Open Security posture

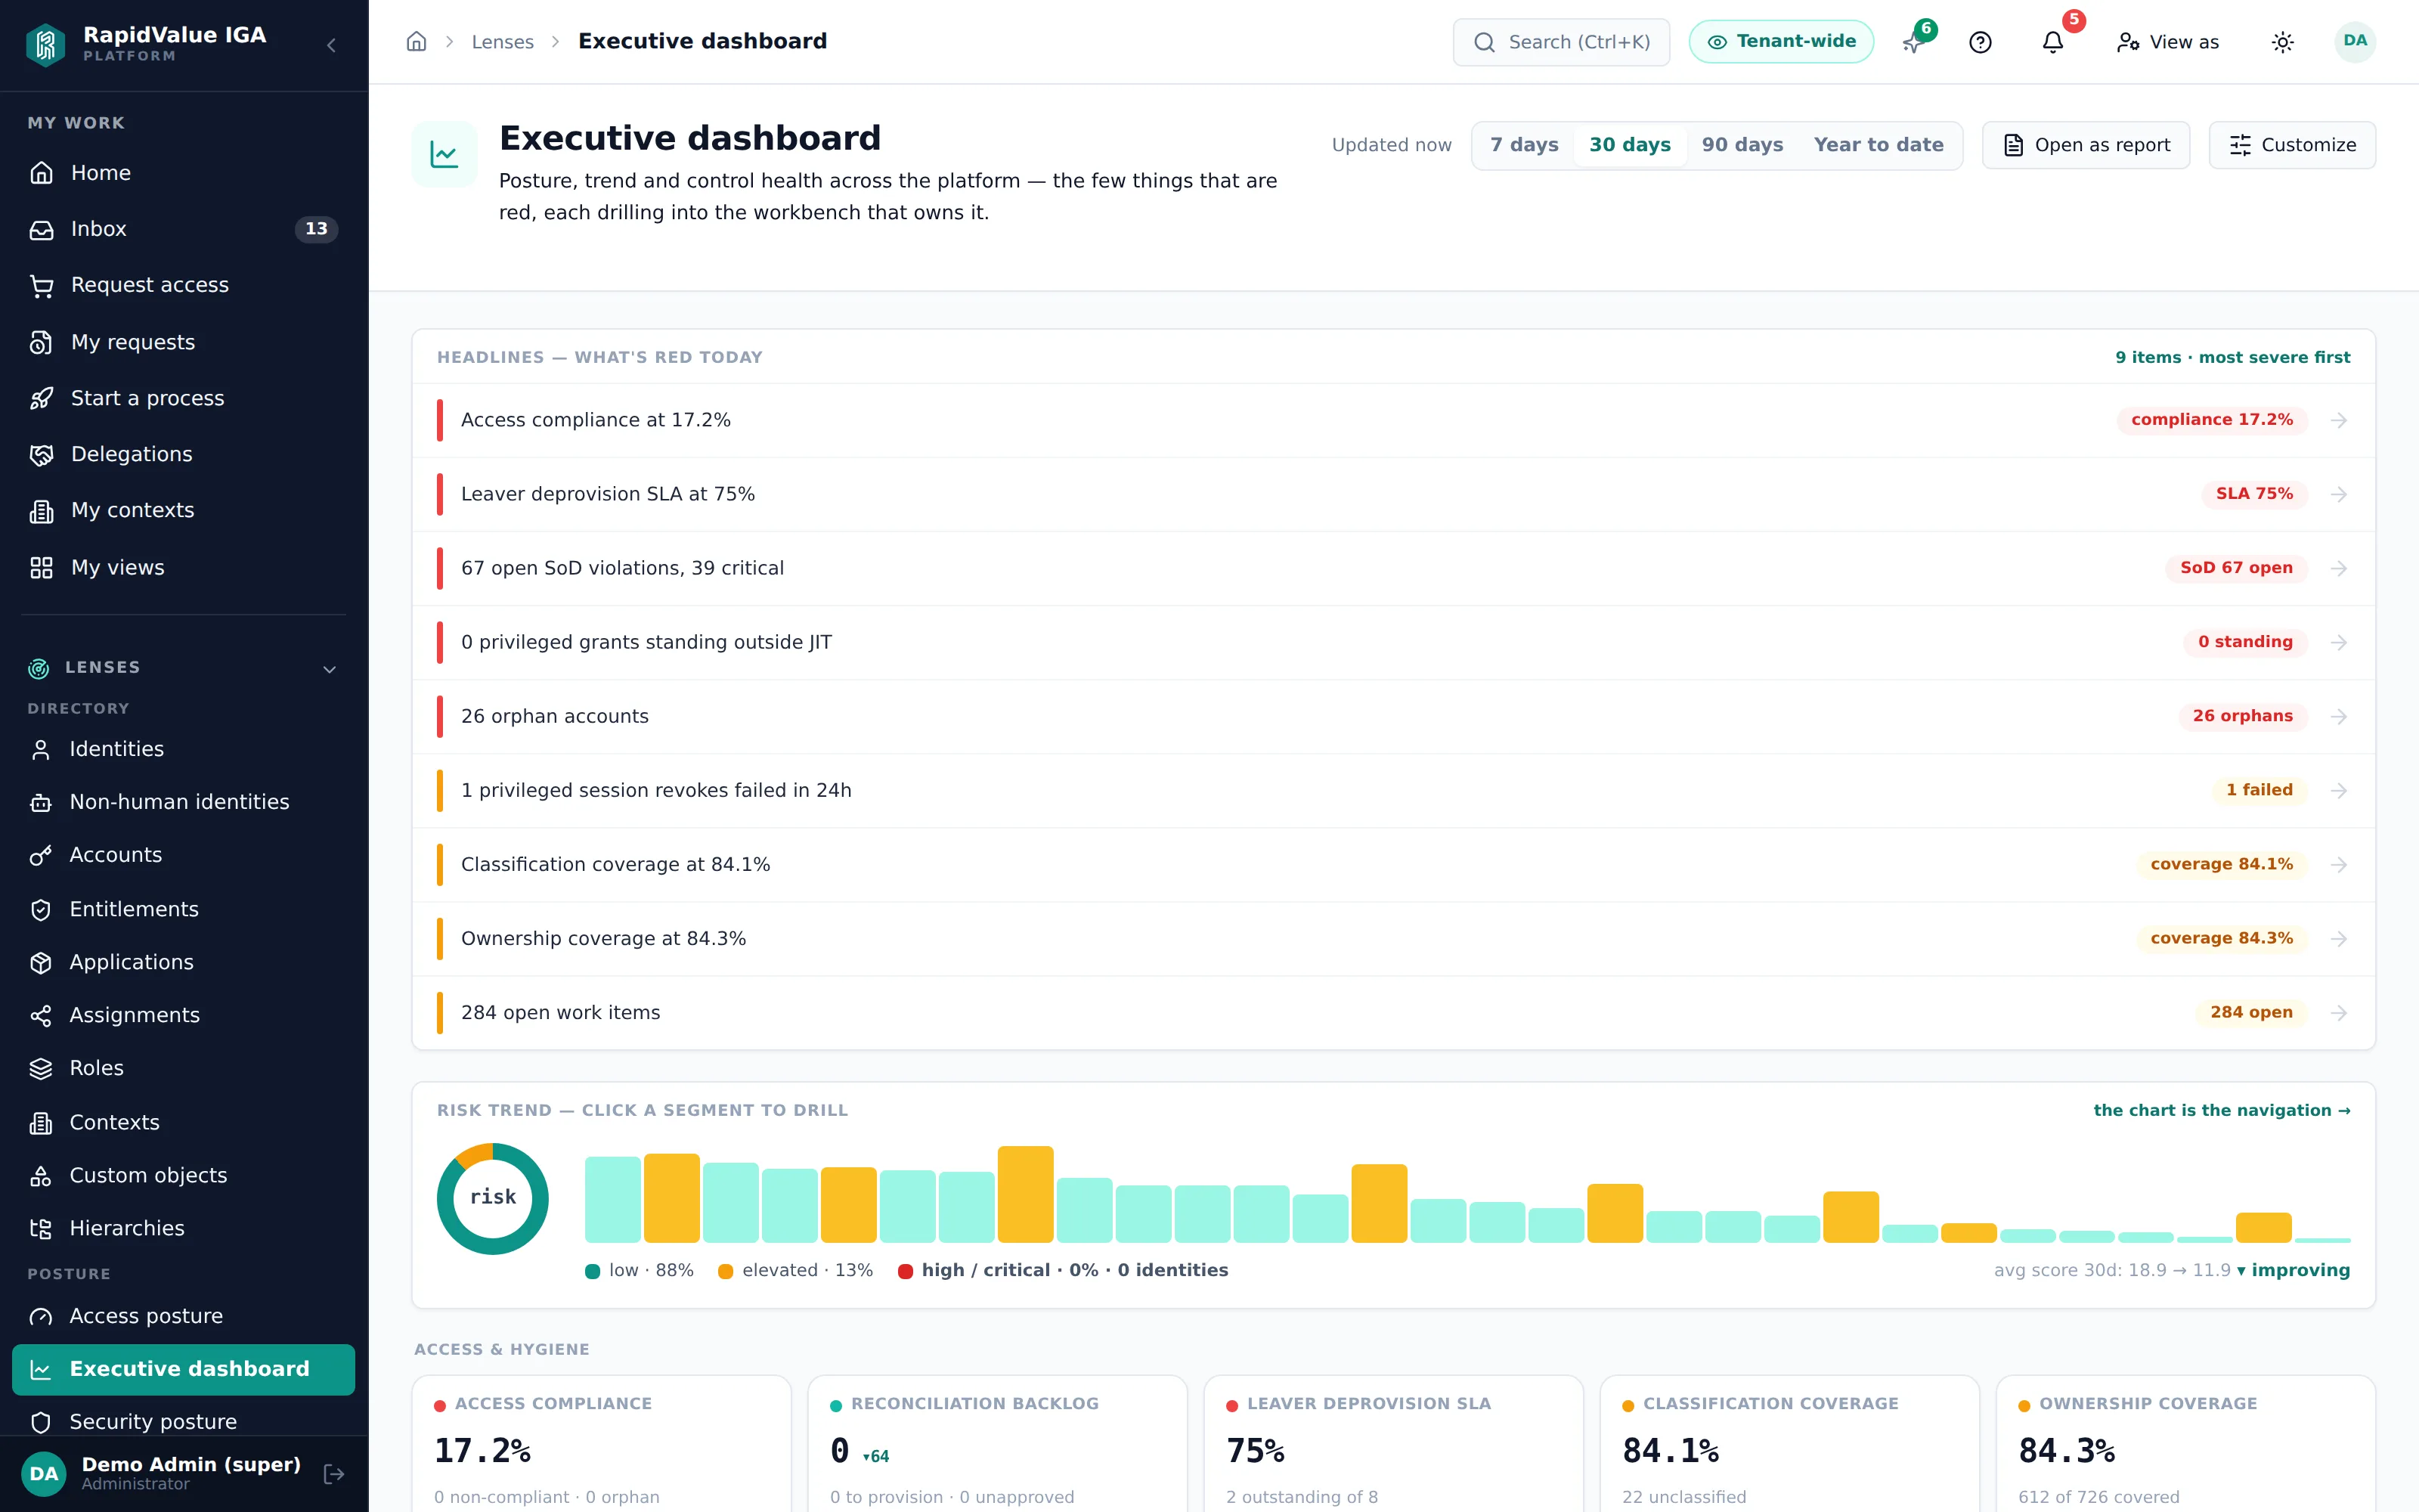coord(184,1421)
